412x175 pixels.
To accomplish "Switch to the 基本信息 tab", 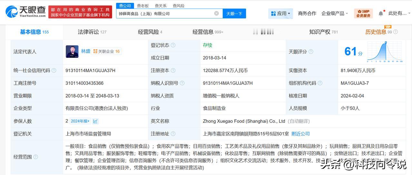I will tap(34, 32).
